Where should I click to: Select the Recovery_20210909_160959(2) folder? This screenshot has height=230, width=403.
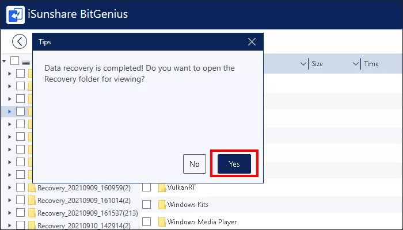tap(84, 188)
